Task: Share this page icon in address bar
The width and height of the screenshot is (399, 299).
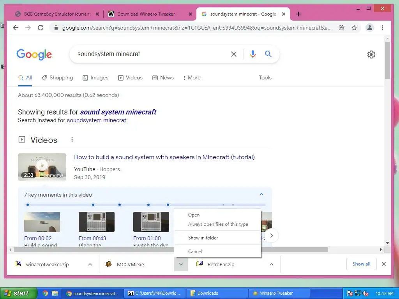Action: pos(341,28)
